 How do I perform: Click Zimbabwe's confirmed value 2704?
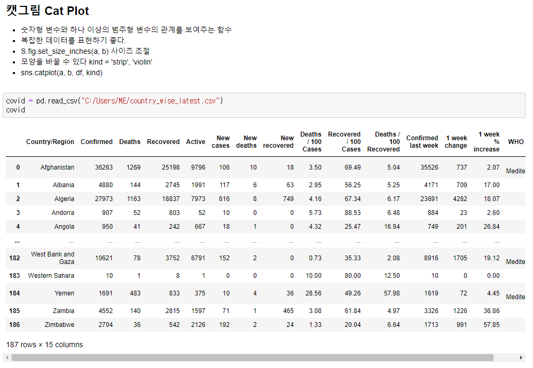[105, 325]
